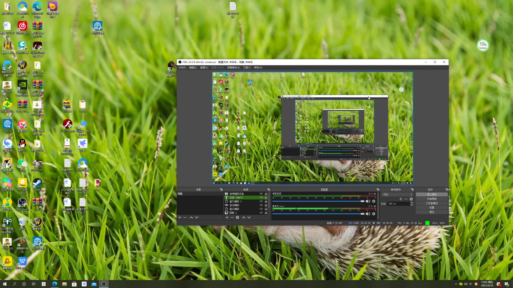Click the 开始录制 button

click(432, 199)
